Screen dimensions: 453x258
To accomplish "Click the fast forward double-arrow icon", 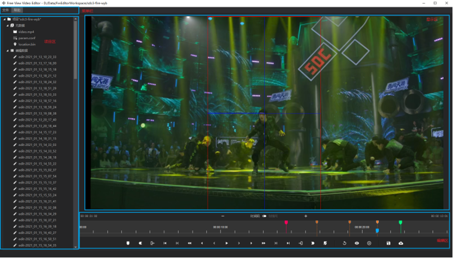I will [264, 243].
